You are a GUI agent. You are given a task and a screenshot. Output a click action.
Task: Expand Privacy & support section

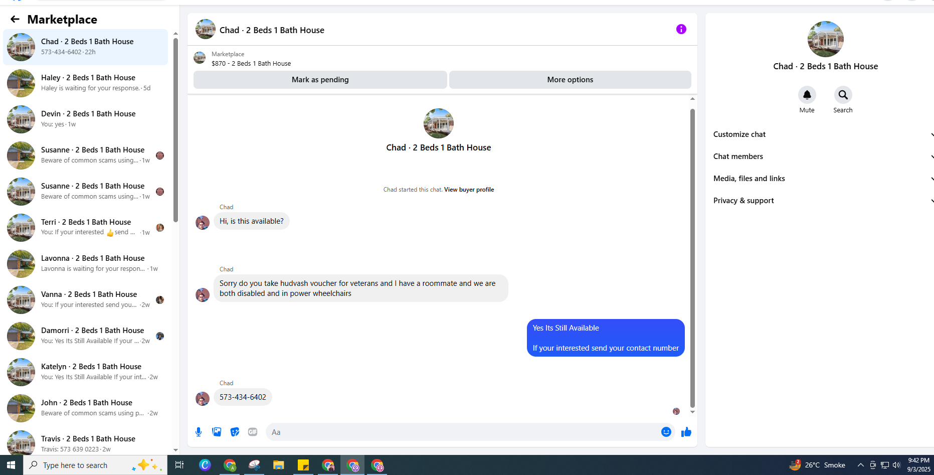(x=824, y=201)
